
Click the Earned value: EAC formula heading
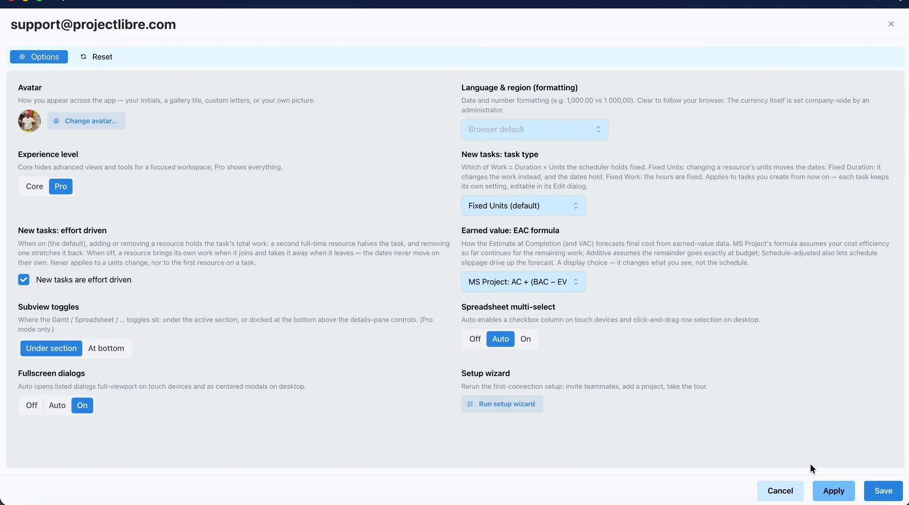(x=510, y=230)
